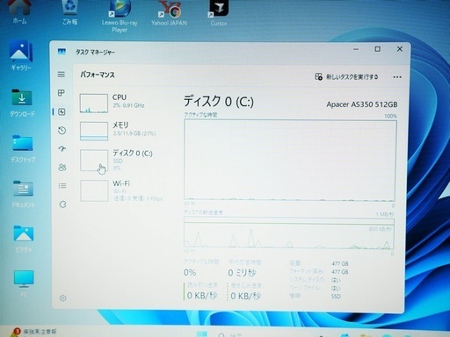Click the large ディスク 0 (C:) heading
The height and width of the screenshot is (337, 450).
(x=219, y=102)
